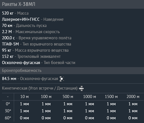The height and width of the screenshot is (123, 144).
Task: Click 'Время управляемого полёта' label
Action: click(45, 38)
